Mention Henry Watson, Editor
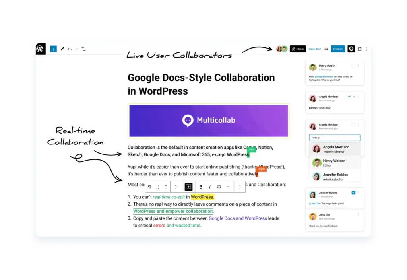 [x=335, y=163]
